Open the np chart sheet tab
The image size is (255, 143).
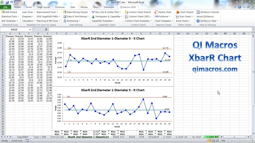[x=196, y=137]
